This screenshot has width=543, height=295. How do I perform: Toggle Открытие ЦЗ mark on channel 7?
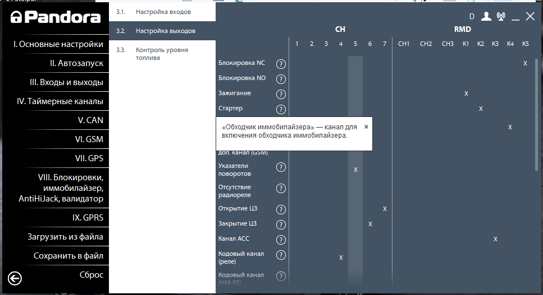(x=385, y=209)
